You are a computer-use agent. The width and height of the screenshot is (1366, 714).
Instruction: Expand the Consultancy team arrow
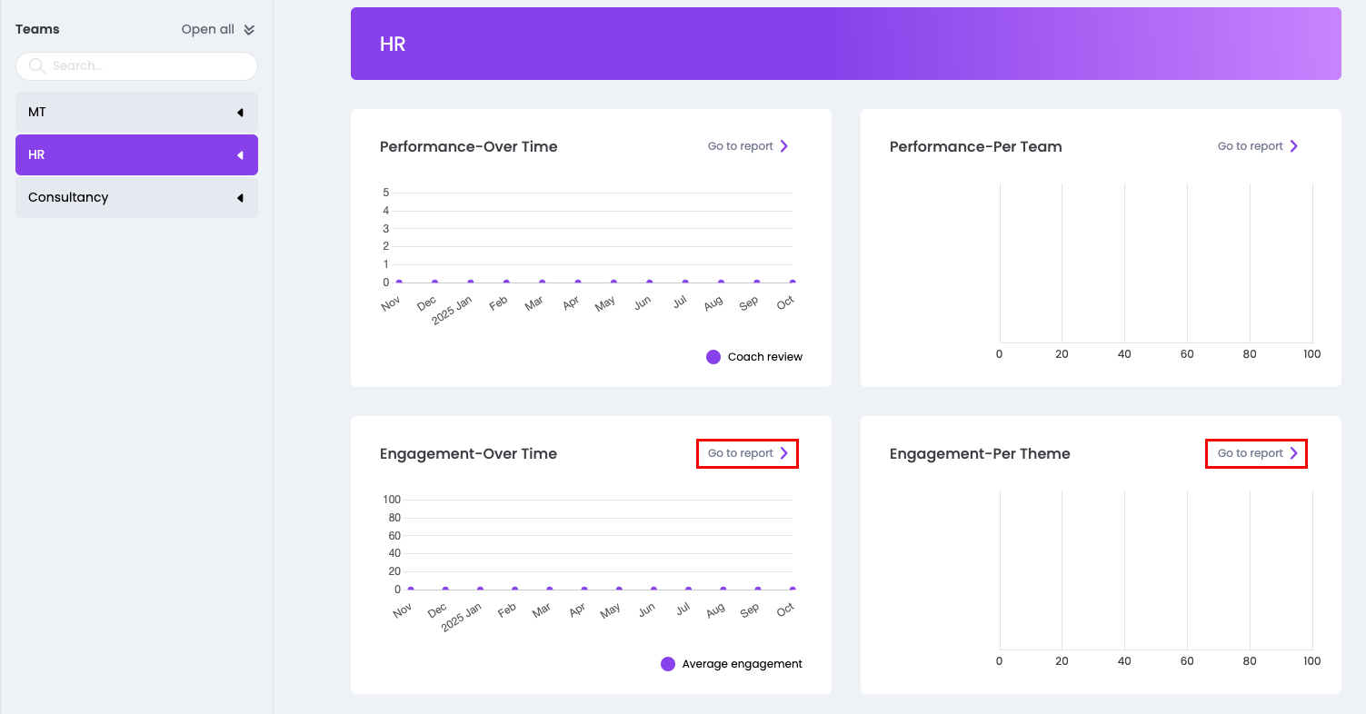point(240,198)
